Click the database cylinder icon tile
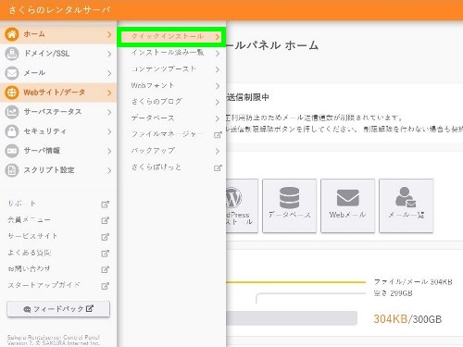The image size is (463, 347). tap(289, 205)
